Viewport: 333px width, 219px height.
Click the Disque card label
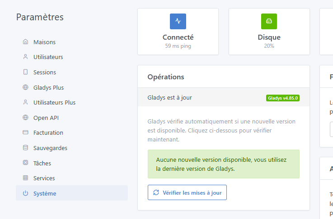click(269, 37)
